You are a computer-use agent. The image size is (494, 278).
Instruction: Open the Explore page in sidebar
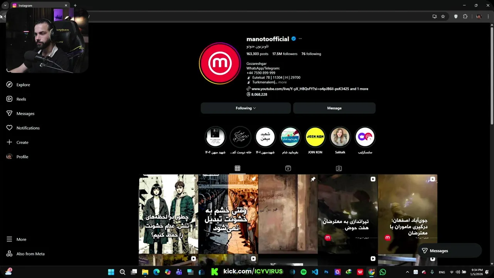[x=18, y=85]
